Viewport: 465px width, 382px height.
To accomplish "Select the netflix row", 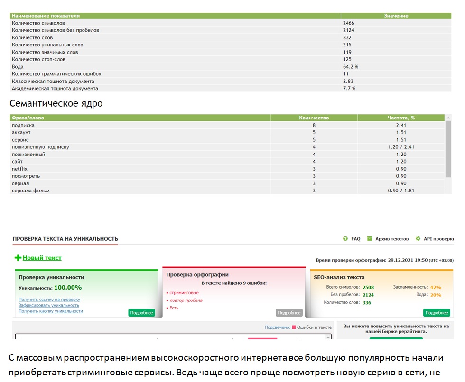I will [x=227, y=169].
